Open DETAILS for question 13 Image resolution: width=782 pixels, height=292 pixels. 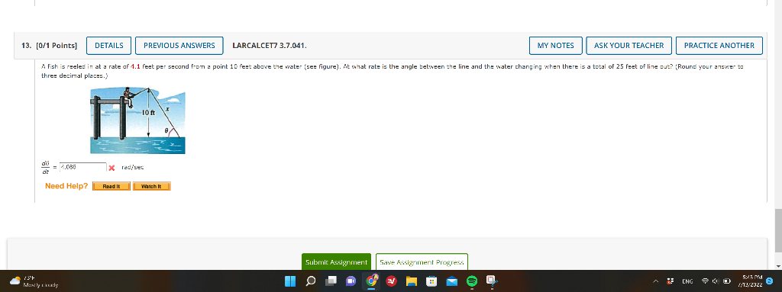point(108,45)
